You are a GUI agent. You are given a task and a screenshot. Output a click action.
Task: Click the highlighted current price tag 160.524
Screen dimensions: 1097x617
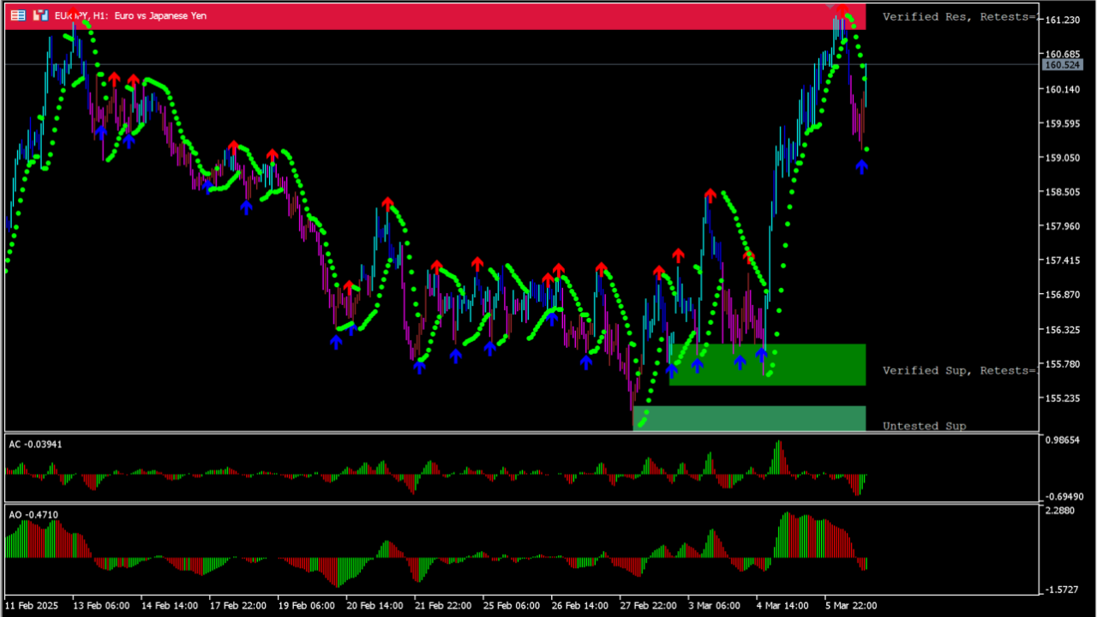pyautogui.click(x=1061, y=65)
